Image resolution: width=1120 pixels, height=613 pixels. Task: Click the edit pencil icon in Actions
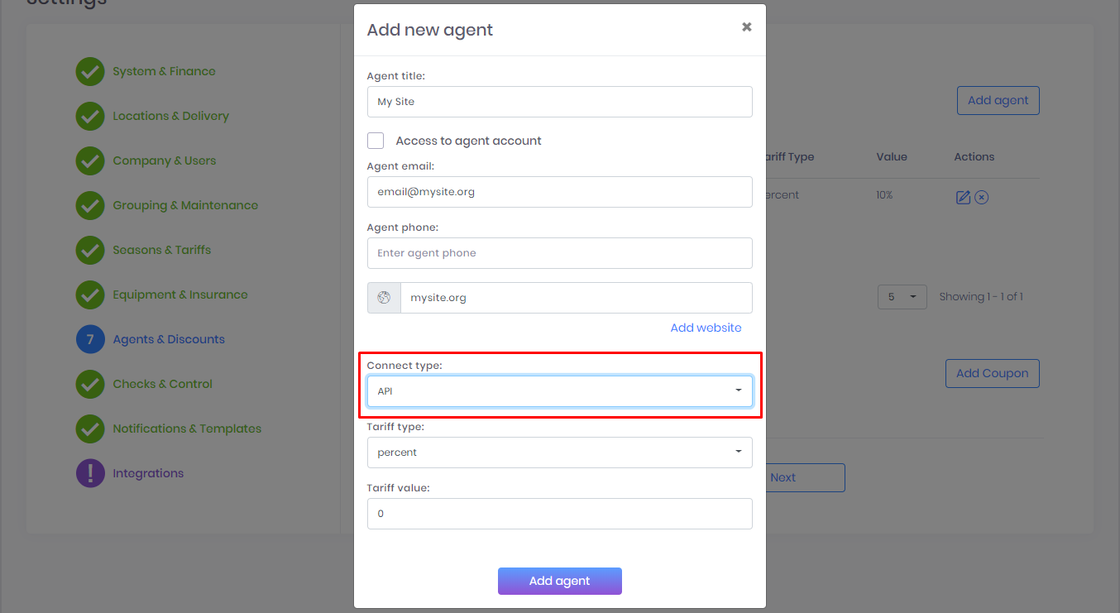[963, 197]
